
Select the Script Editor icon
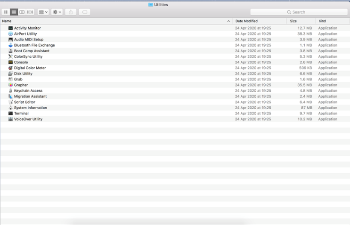10,102
